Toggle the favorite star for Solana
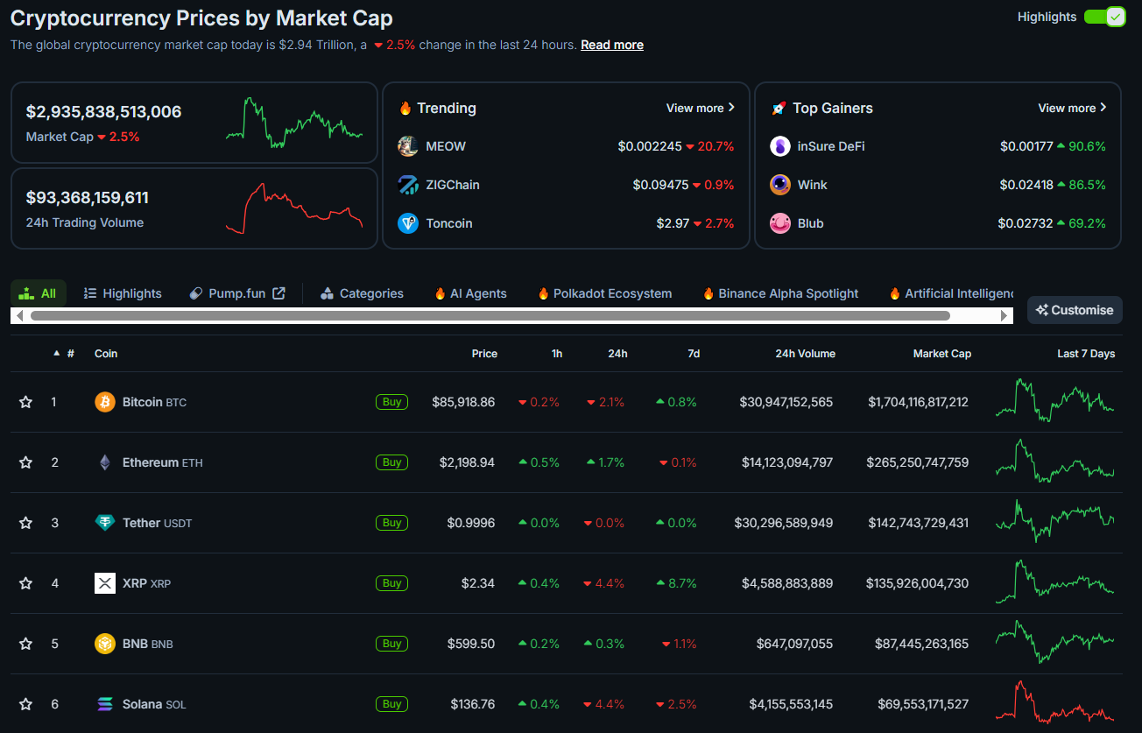Screen dimensions: 1142x733 click(26, 704)
